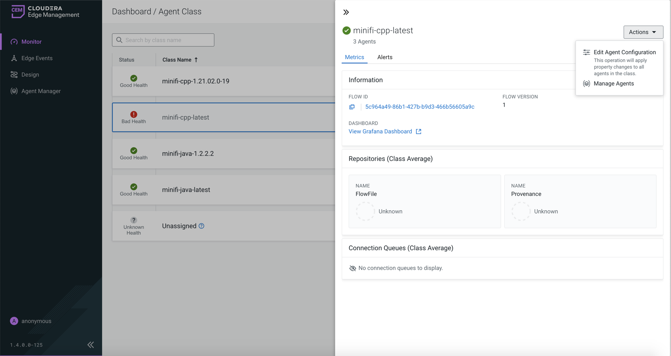Click the Edit Agent Configuration sliders icon
The height and width of the screenshot is (356, 671).
pos(586,52)
